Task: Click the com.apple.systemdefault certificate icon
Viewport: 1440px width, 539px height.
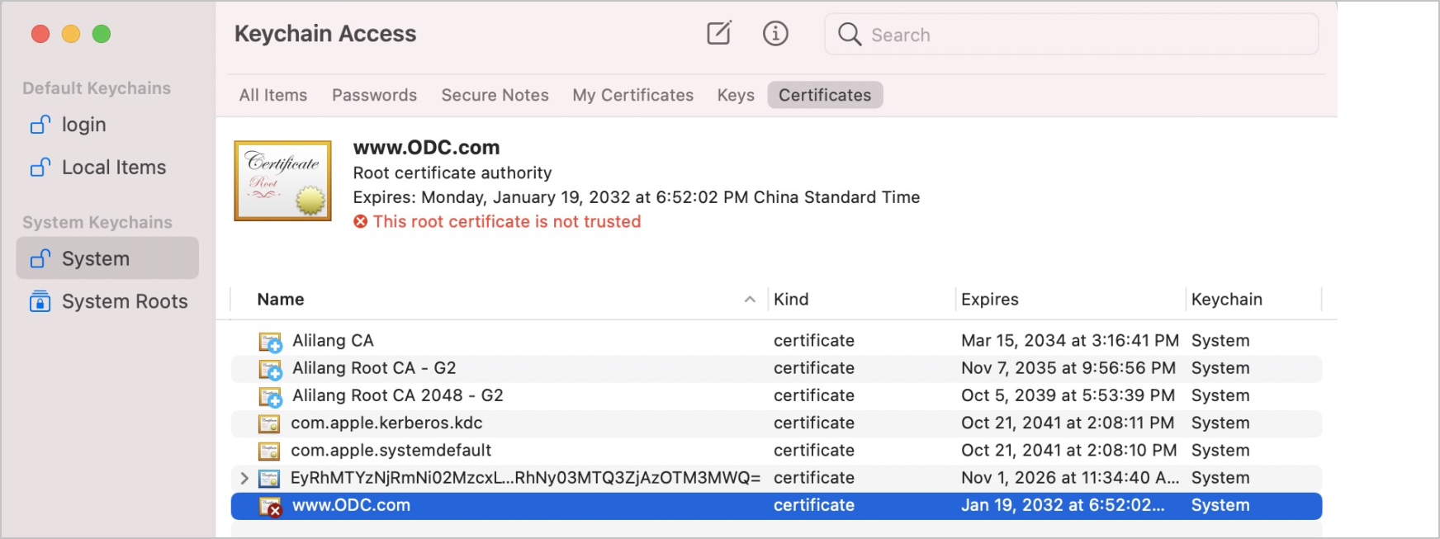Action: [x=269, y=451]
